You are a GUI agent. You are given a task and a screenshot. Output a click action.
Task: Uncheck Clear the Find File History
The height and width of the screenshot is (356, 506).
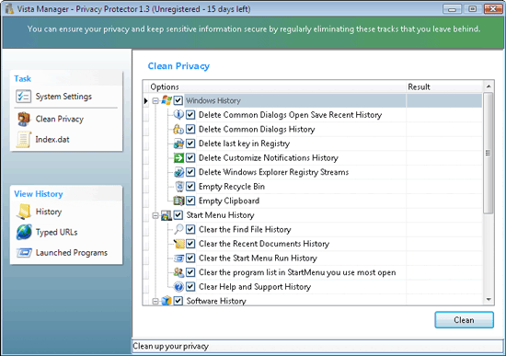190,229
